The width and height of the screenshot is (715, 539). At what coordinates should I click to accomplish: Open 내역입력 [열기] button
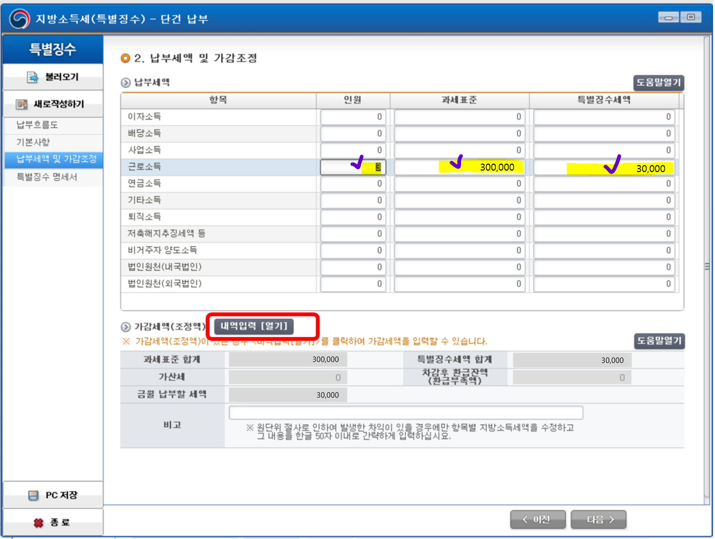click(x=254, y=326)
